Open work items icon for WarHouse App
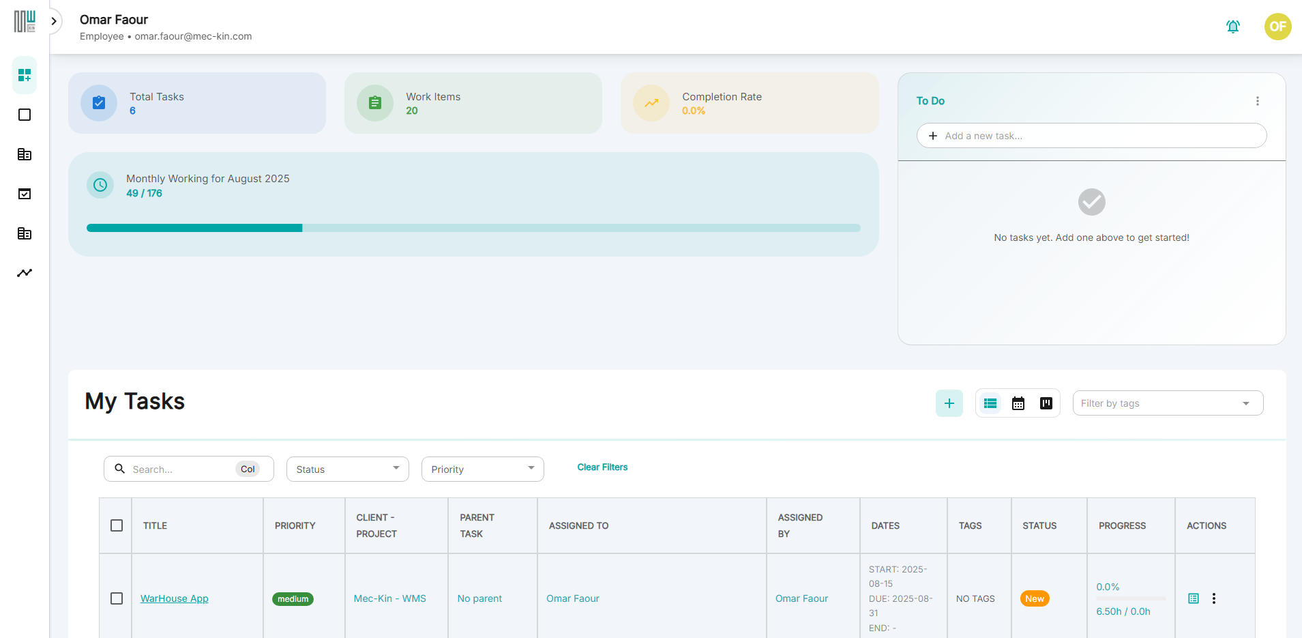 coord(1193,598)
